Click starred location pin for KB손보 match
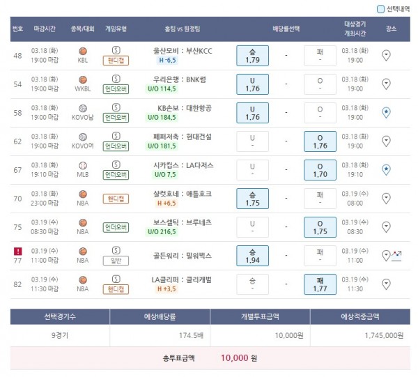418x377 pixels. click(x=387, y=112)
